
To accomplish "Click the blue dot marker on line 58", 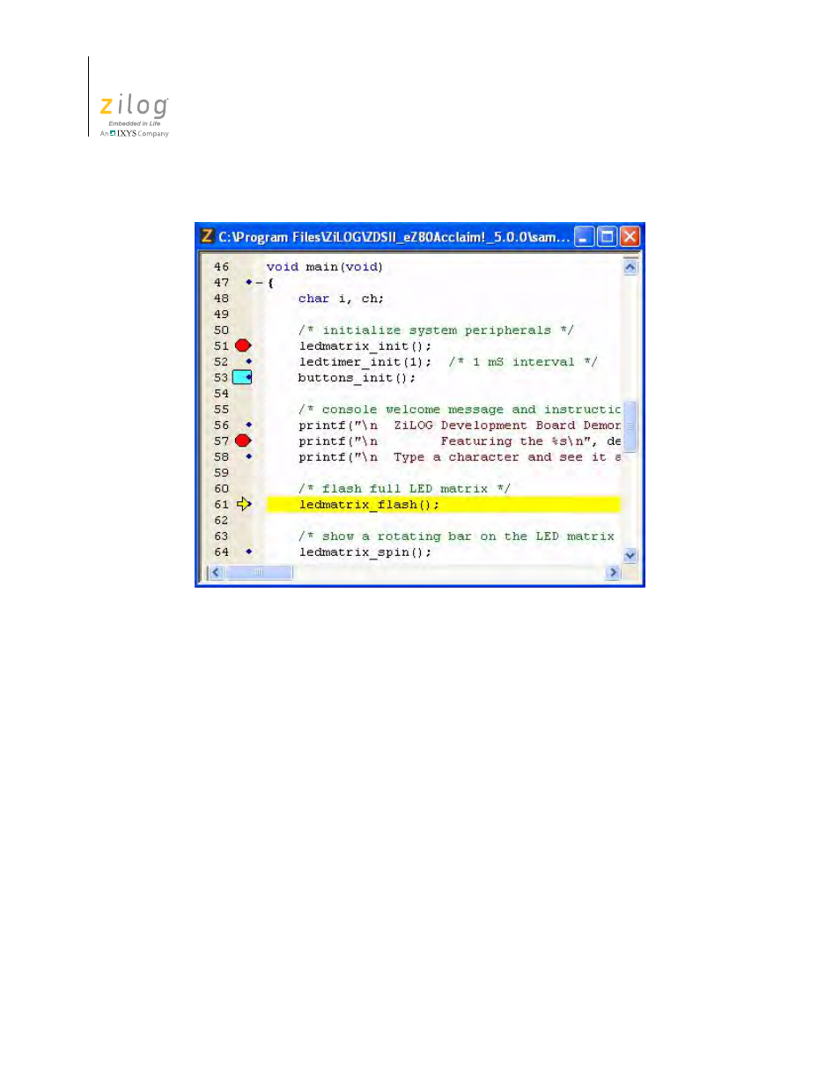I will [248, 456].
